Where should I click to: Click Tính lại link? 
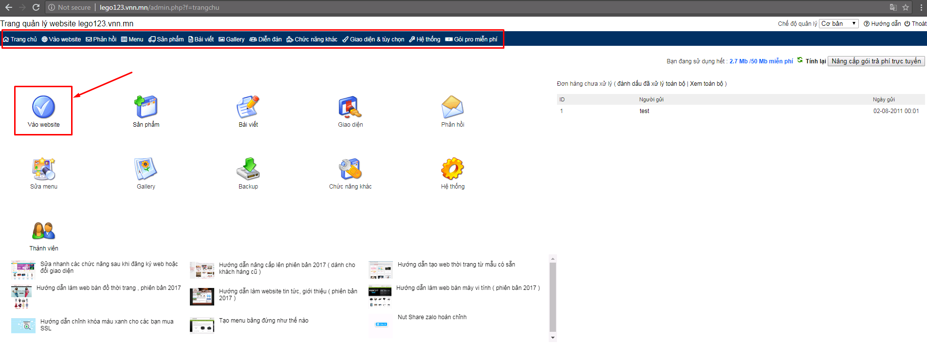click(816, 61)
